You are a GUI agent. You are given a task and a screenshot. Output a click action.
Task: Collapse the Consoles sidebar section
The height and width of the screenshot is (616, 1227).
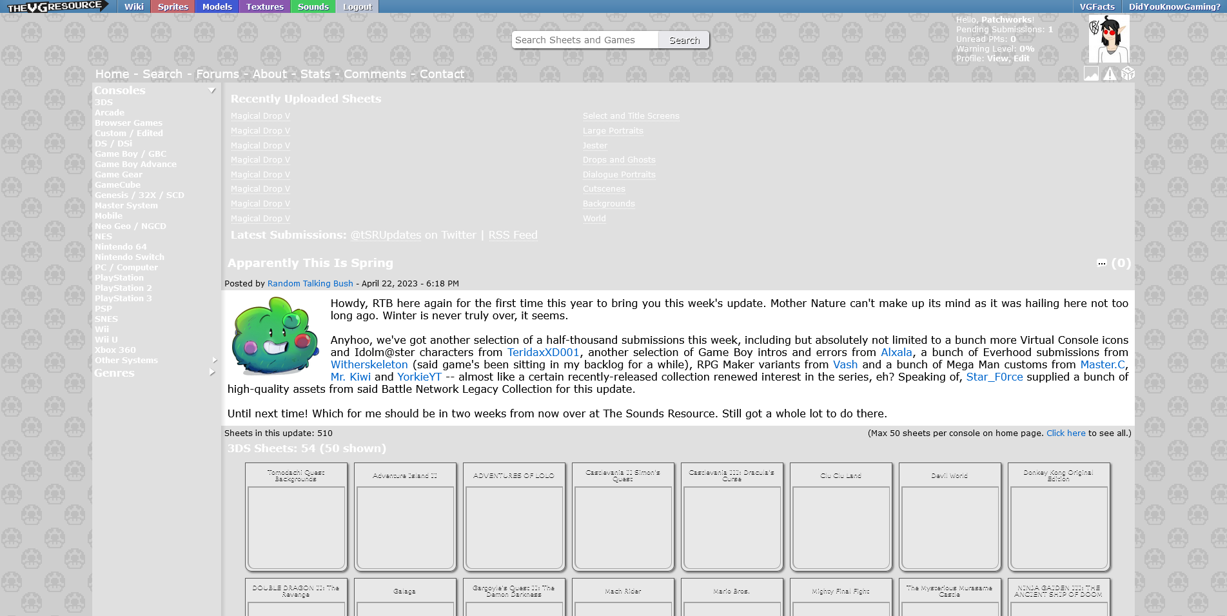[x=211, y=90]
